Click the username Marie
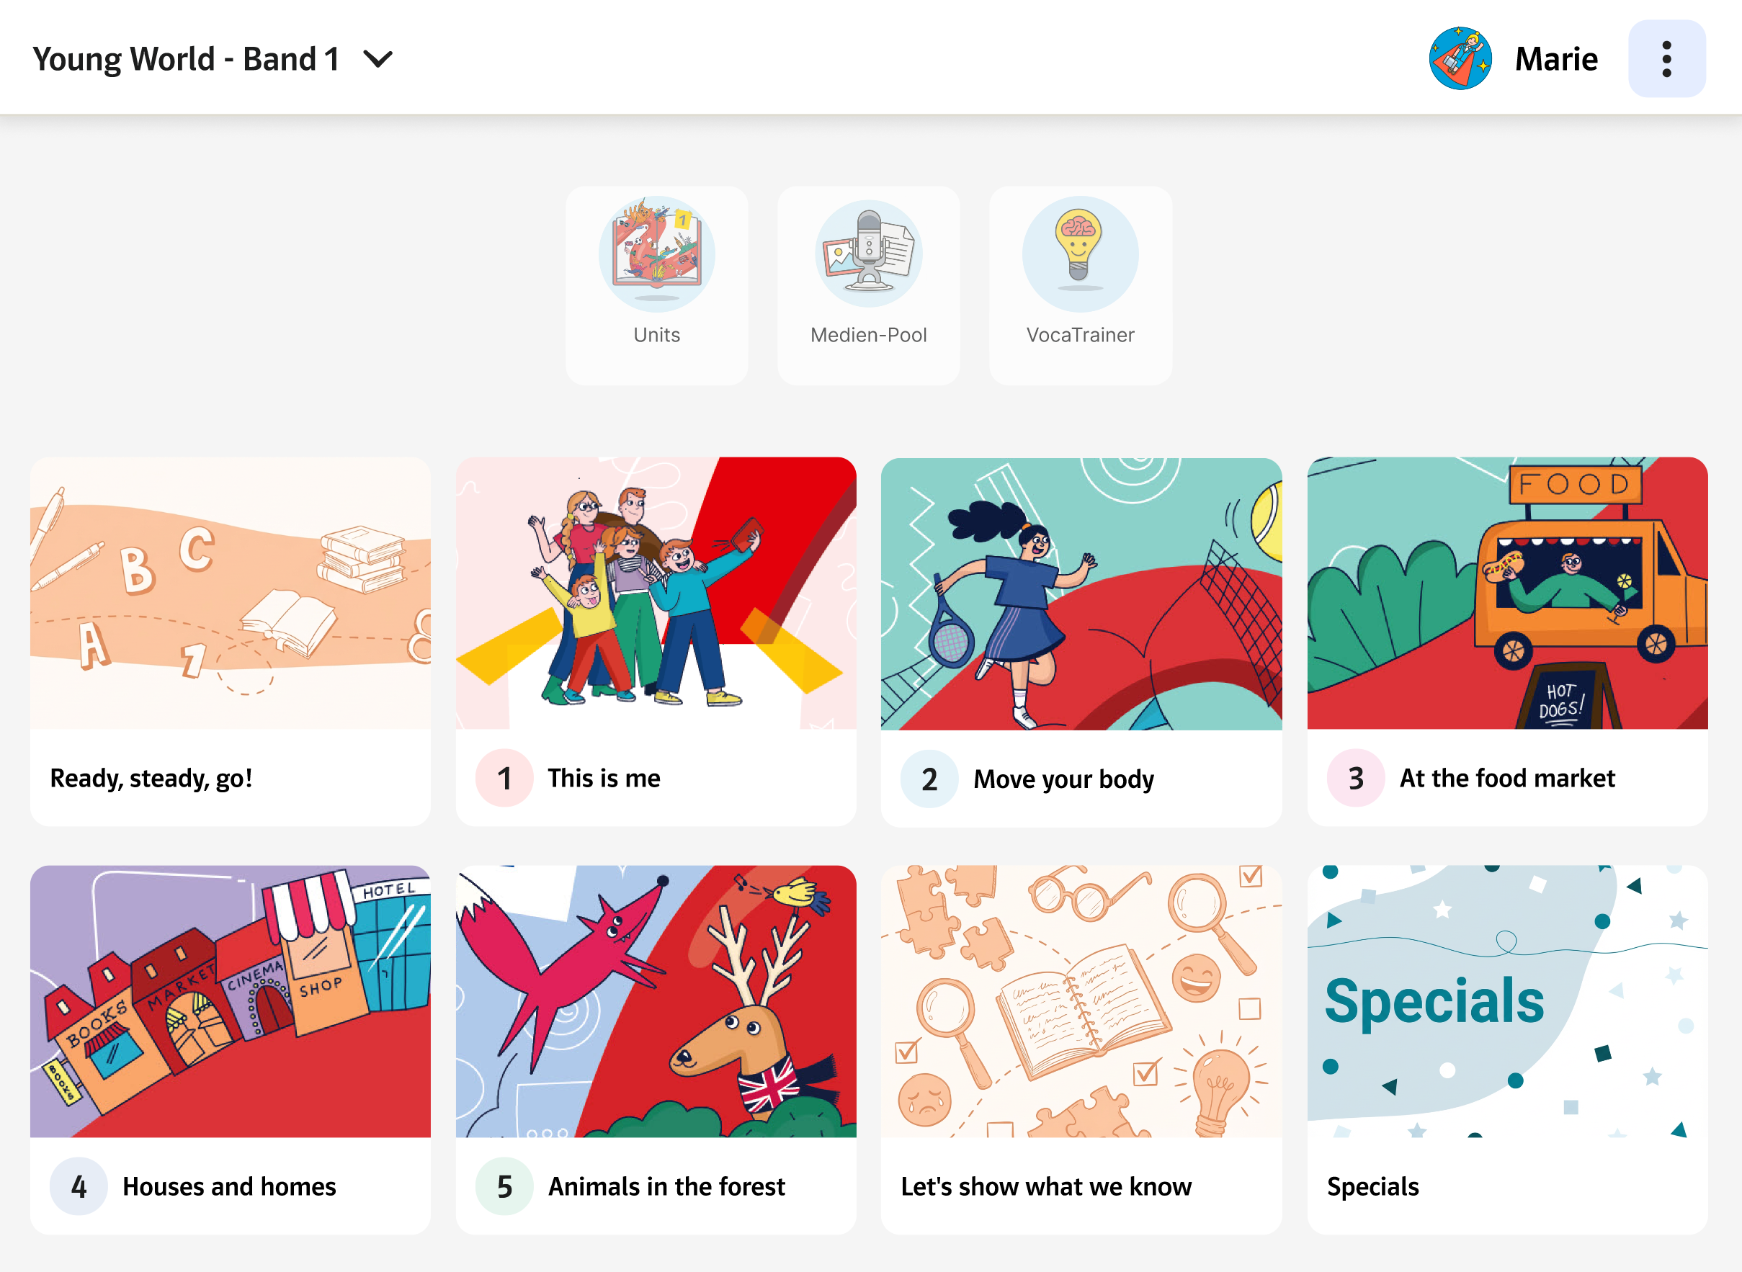1742x1272 pixels. pos(1555,59)
